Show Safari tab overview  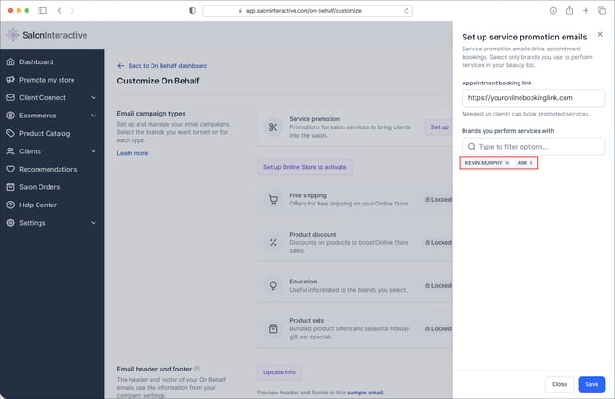pos(602,11)
